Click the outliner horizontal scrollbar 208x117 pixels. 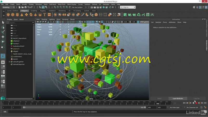tap(19, 99)
